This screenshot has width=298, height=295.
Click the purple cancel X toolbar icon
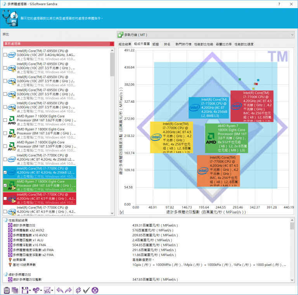(95, 290)
